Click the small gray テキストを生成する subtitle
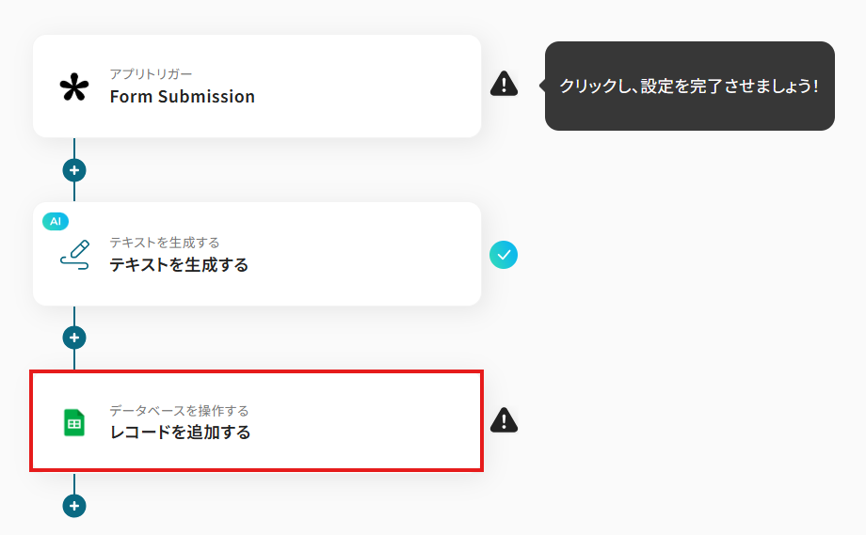The image size is (866, 535). [x=164, y=243]
